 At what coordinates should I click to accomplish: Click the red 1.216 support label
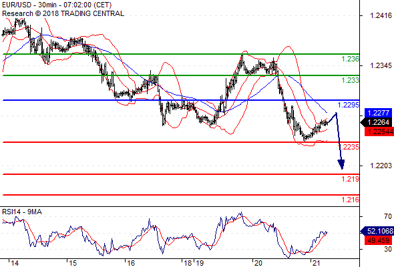[350, 200]
